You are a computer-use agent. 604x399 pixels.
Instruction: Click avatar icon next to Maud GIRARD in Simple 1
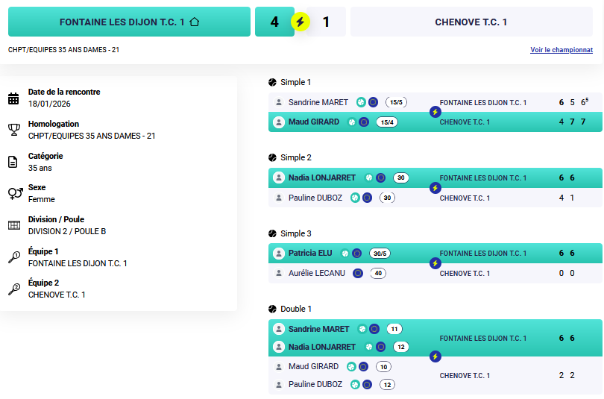point(279,122)
